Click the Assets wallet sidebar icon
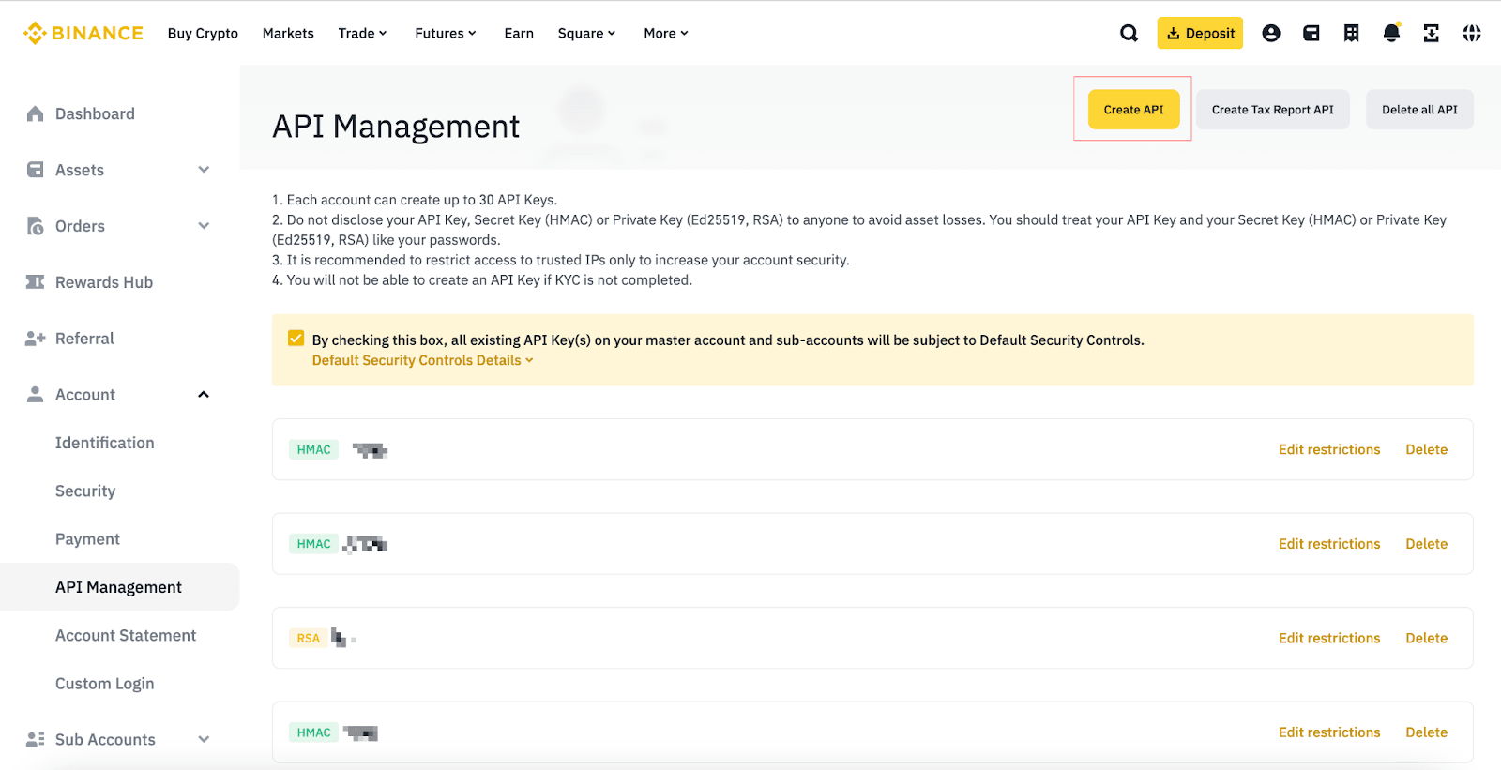1501x770 pixels. 36,170
